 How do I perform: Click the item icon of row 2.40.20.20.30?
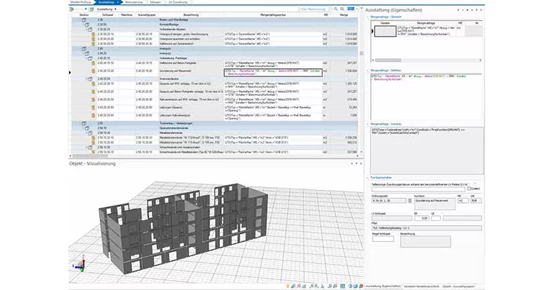coord(93,99)
